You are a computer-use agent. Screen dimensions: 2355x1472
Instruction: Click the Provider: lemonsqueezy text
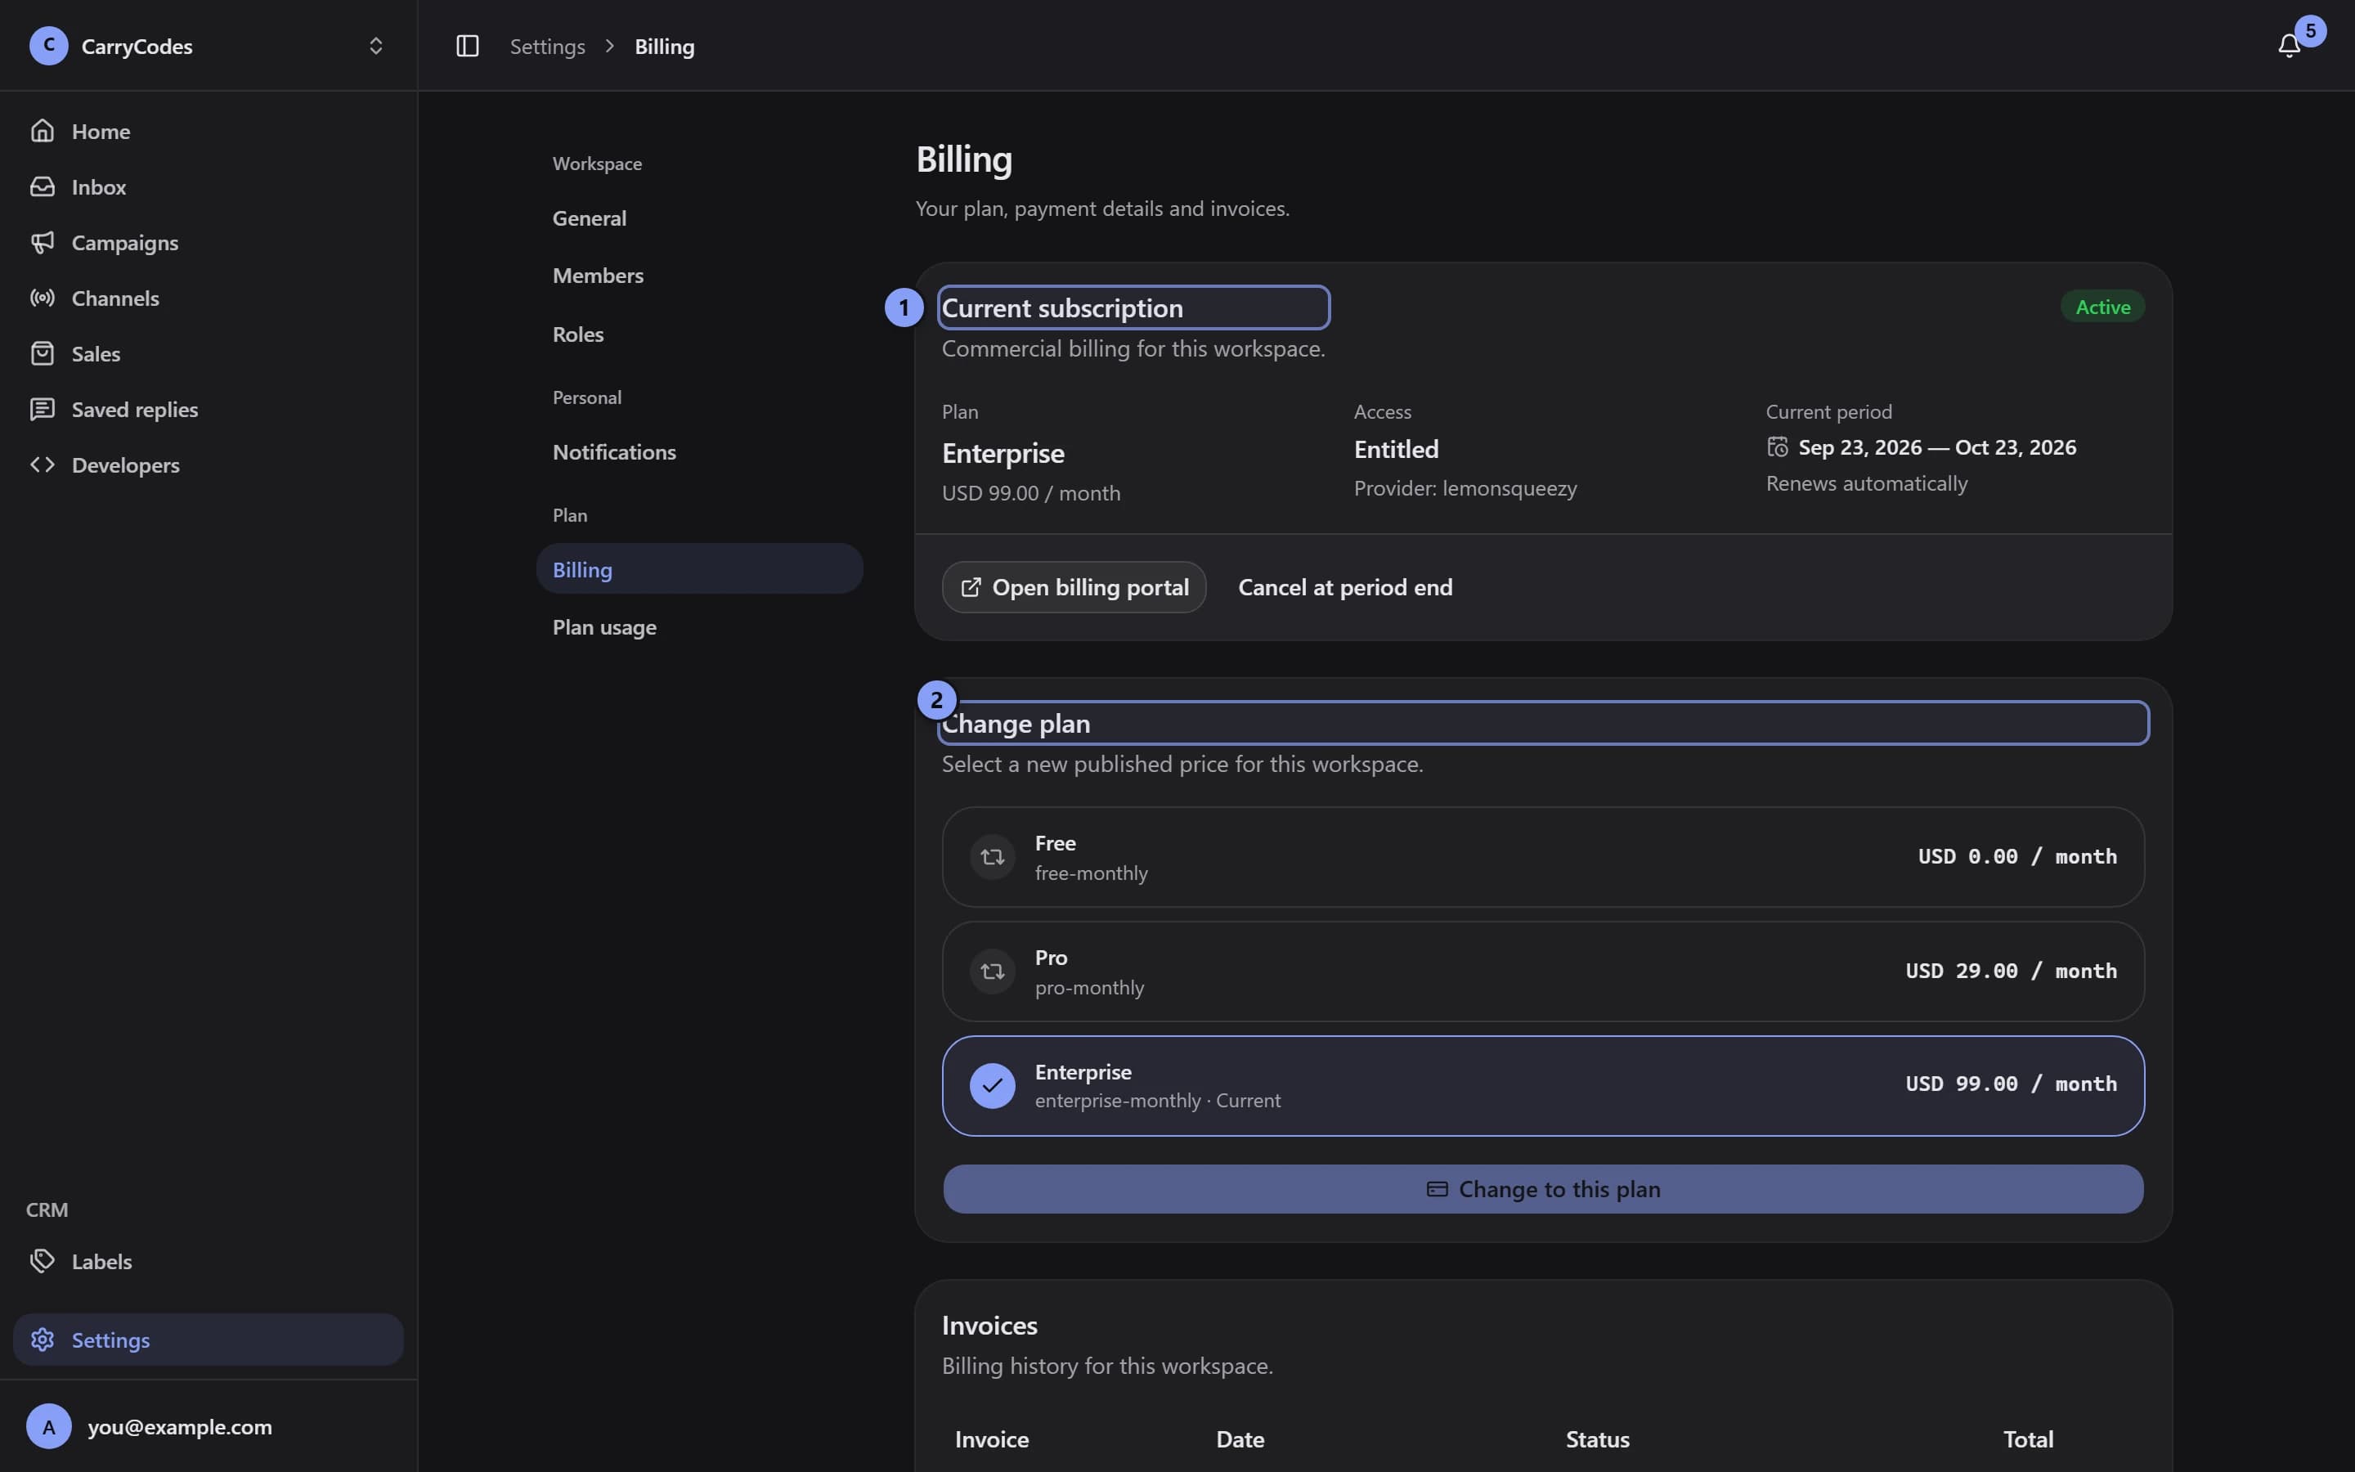click(1465, 487)
